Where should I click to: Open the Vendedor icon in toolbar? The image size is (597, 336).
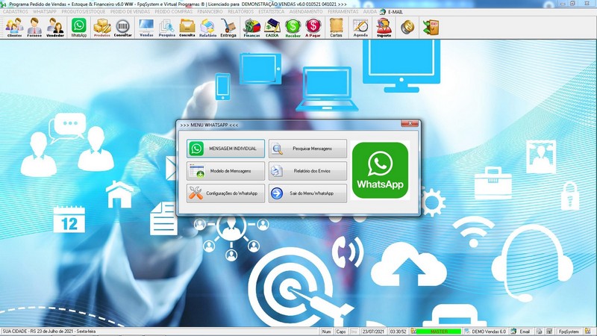click(x=55, y=28)
